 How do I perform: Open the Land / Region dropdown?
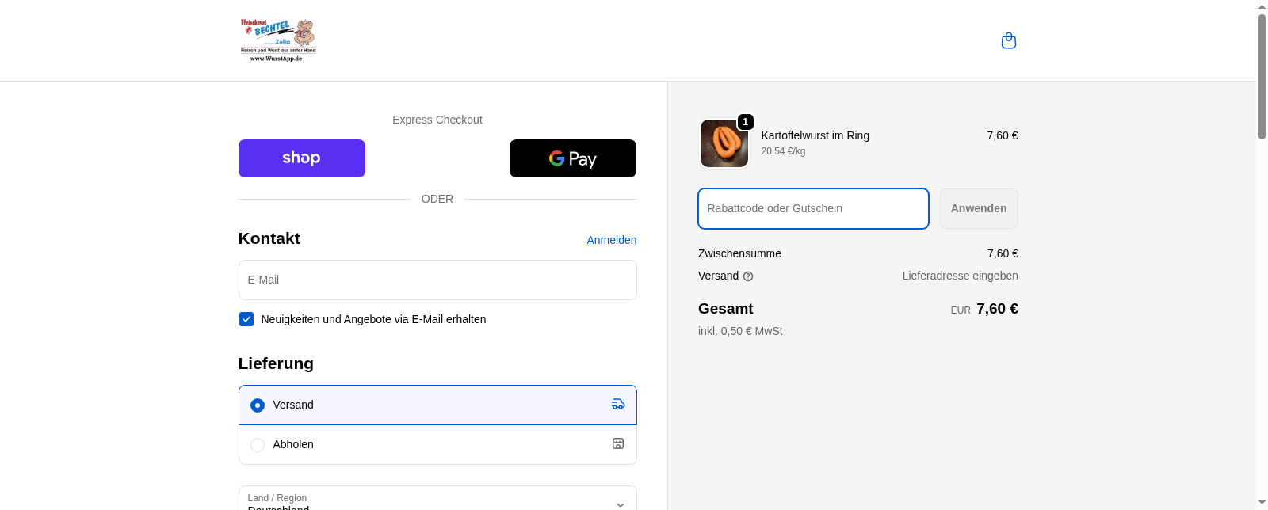tap(437, 499)
